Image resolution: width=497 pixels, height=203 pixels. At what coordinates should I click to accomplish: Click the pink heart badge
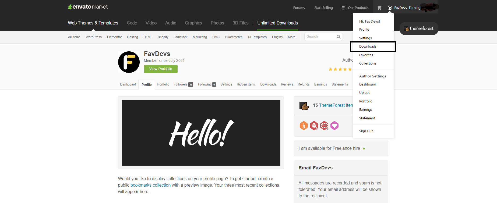334,126
